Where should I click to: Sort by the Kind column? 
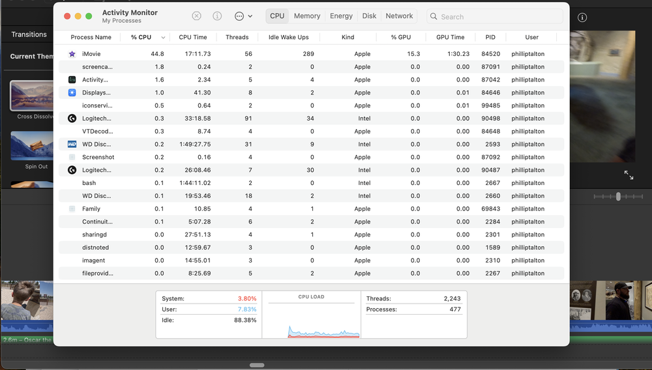348,37
